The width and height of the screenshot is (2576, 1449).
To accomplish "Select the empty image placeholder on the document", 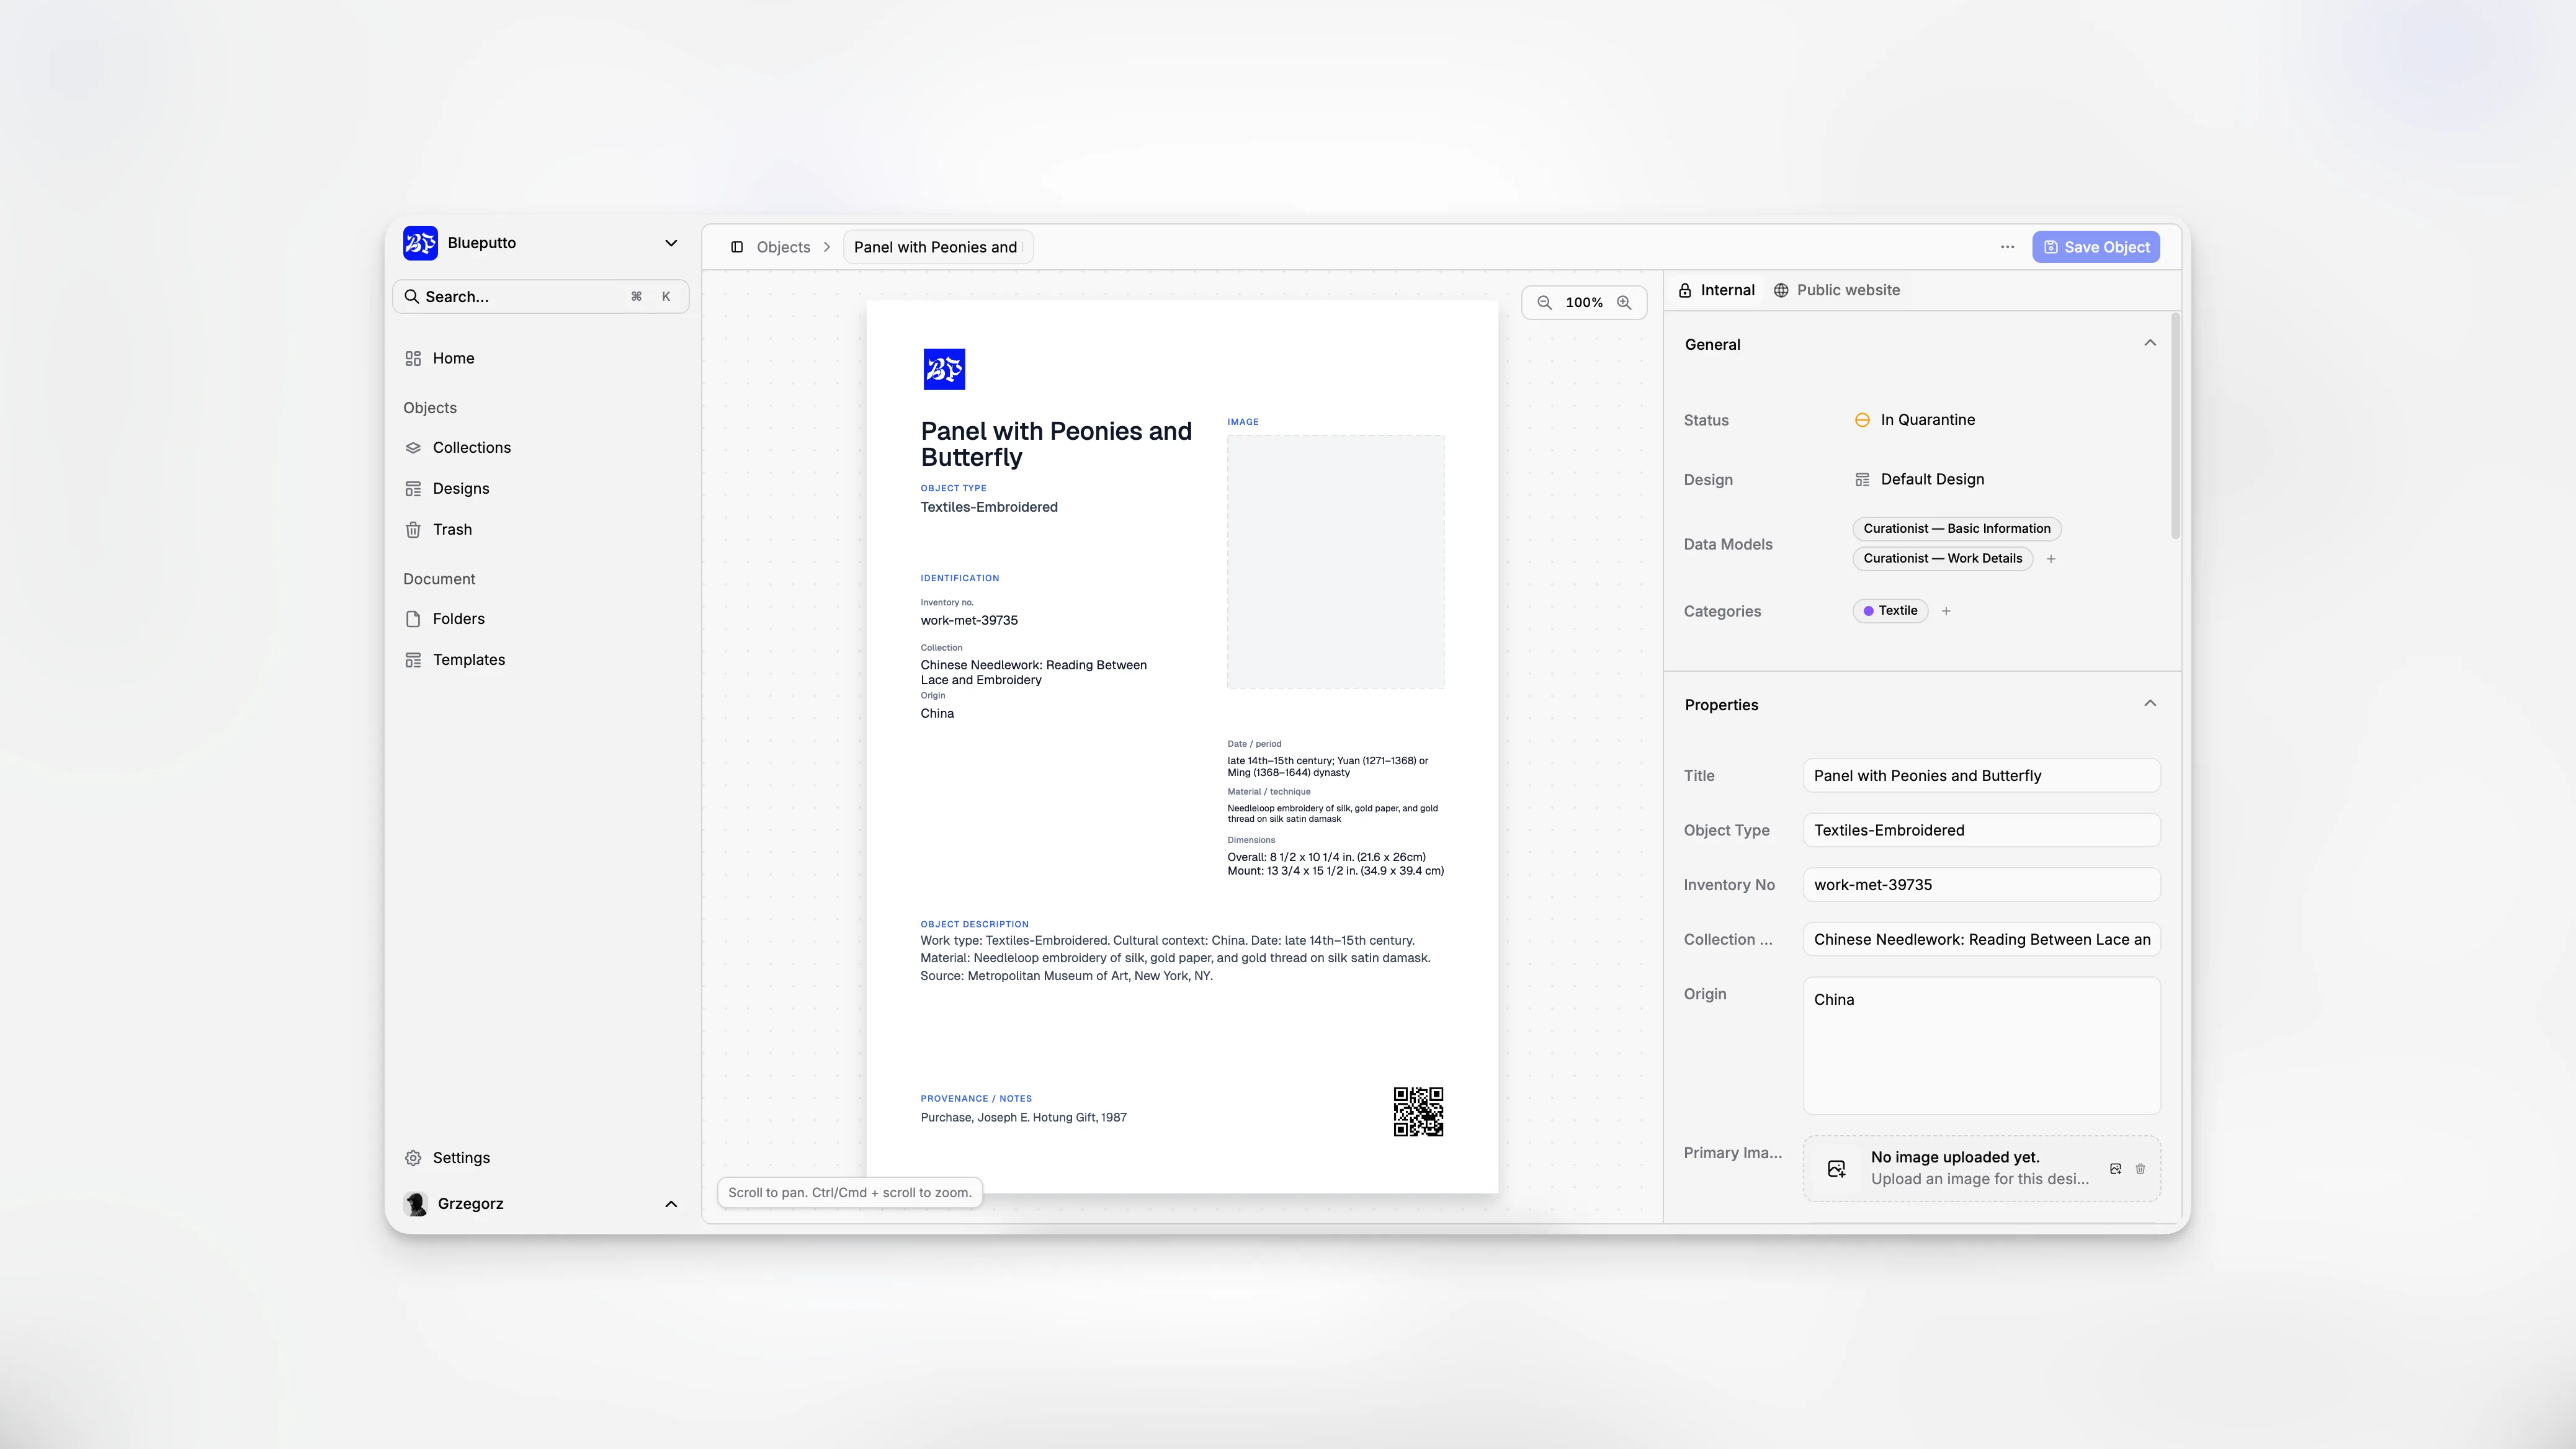I will [1336, 562].
